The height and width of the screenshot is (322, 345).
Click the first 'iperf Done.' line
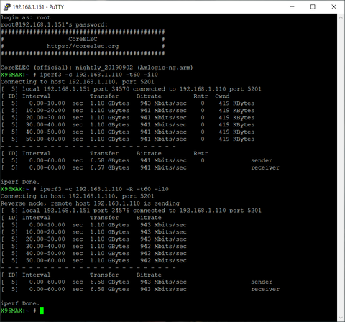pos(20,182)
